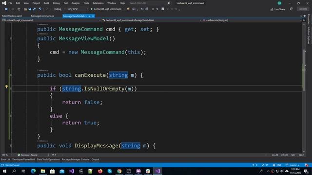Collapse the MessageViewModel constructor outline toggle

tap(11, 38)
